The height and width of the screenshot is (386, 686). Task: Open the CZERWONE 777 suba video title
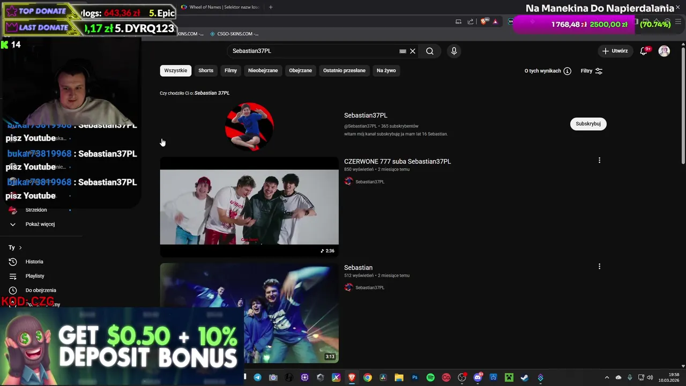398,161
